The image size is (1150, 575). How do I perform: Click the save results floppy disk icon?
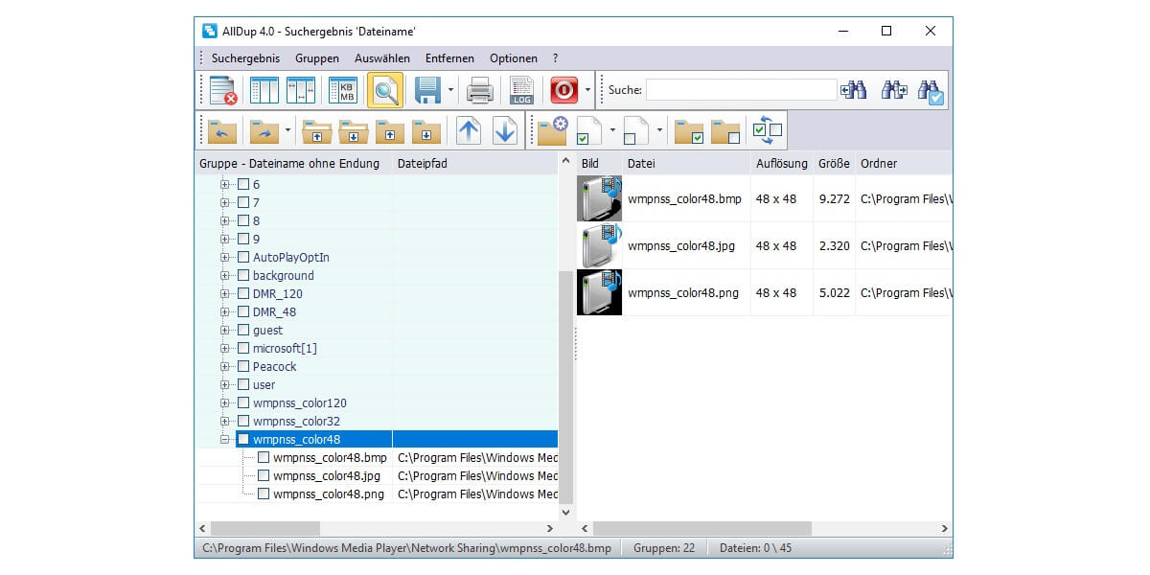coord(427,90)
